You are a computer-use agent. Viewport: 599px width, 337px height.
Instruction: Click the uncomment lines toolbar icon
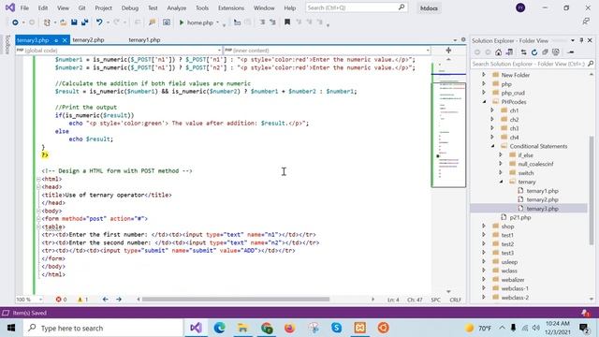pyautogui.click(x=272, y=22)
